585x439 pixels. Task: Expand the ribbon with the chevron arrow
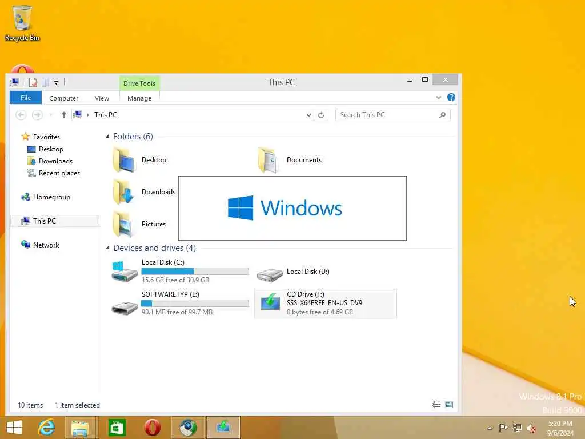tap(439, 97)
